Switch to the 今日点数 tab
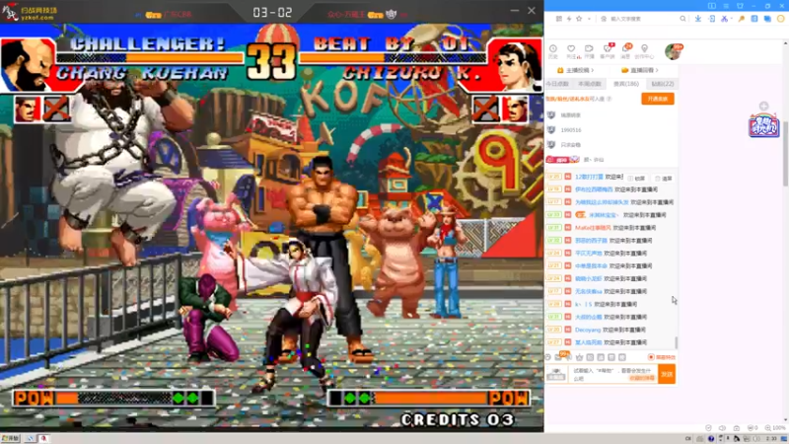789x444 pixels. click(557, 84)
